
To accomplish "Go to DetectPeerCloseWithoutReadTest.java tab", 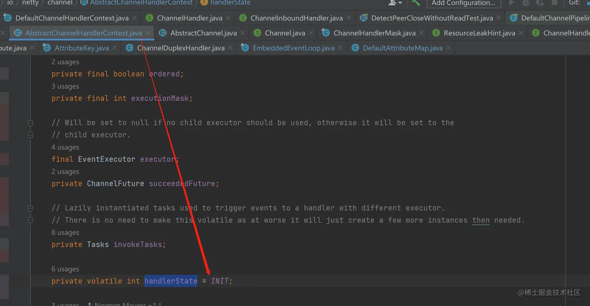I will pos(432,18).
